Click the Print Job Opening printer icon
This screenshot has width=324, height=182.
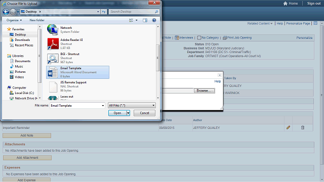225,38
